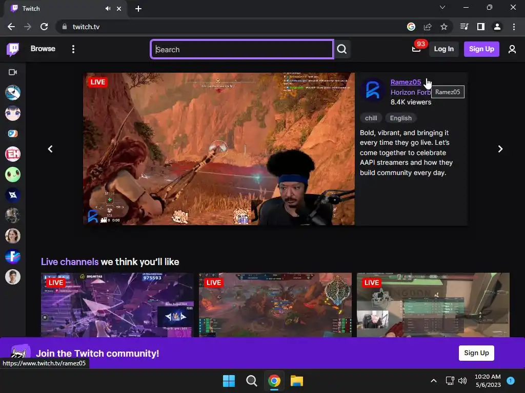Go back in browser history
The height and width of the screenshot is (393, 525).
pyautogui.click(x=11, y=27)
